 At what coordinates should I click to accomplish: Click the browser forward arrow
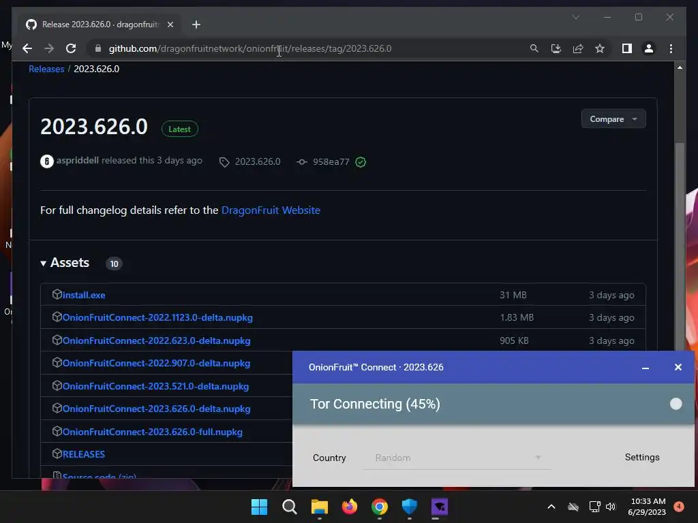click(49, 48)
